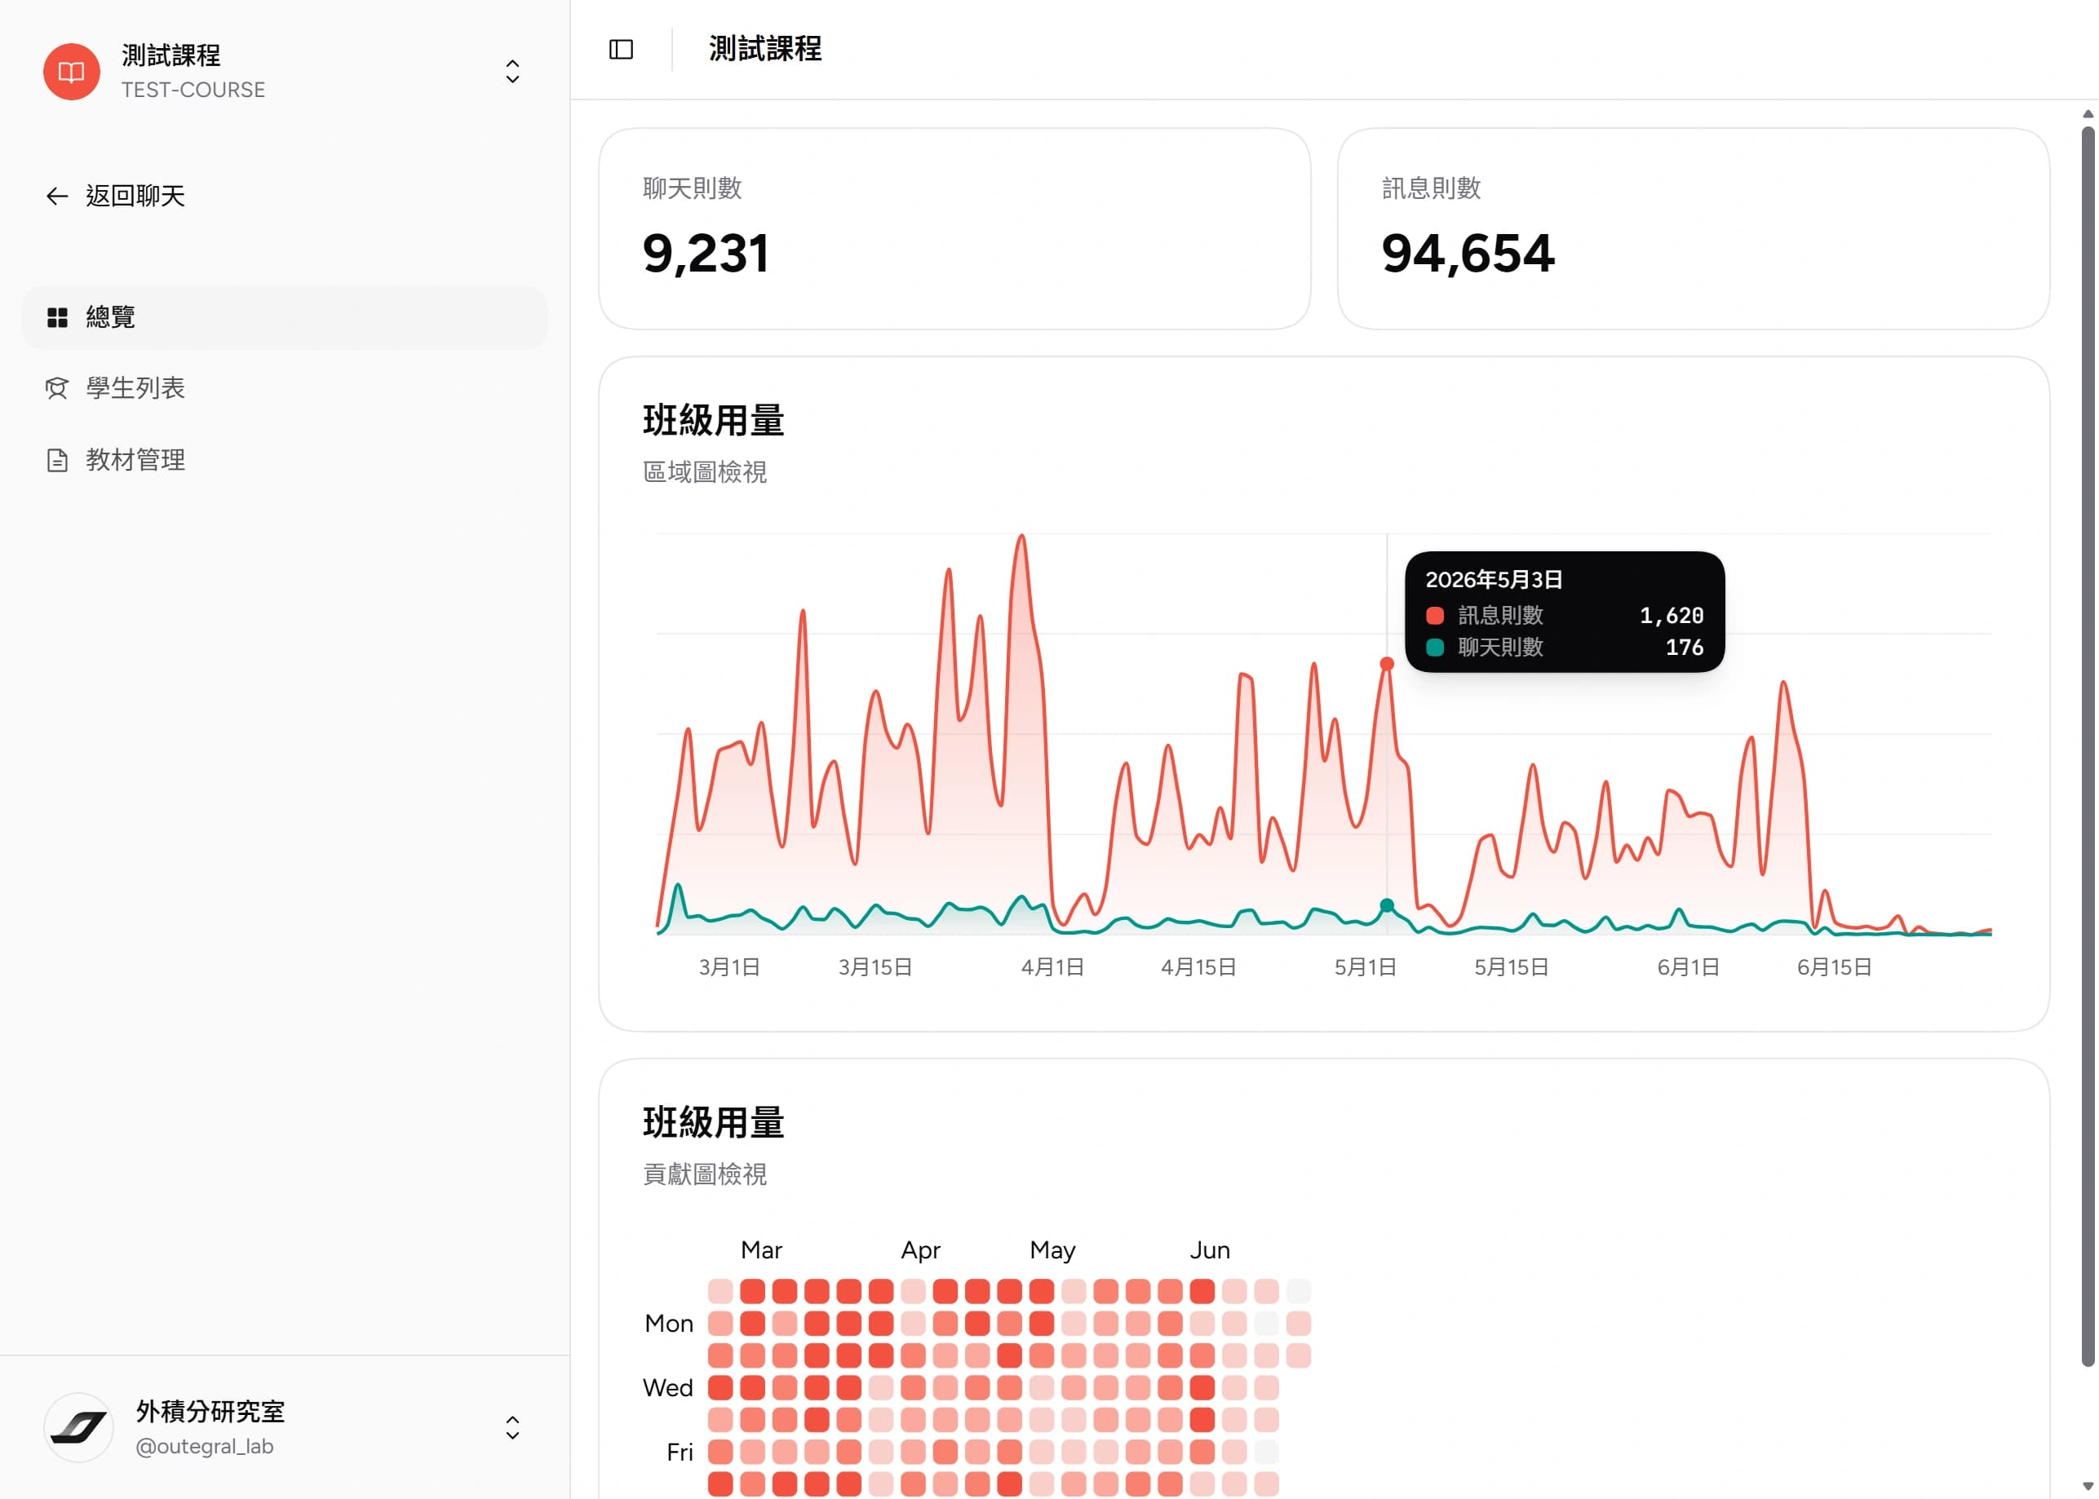2099x1499 pixels.
Task: Click the 區域圖檢視 subtitle text
Action: coord(705,471)
